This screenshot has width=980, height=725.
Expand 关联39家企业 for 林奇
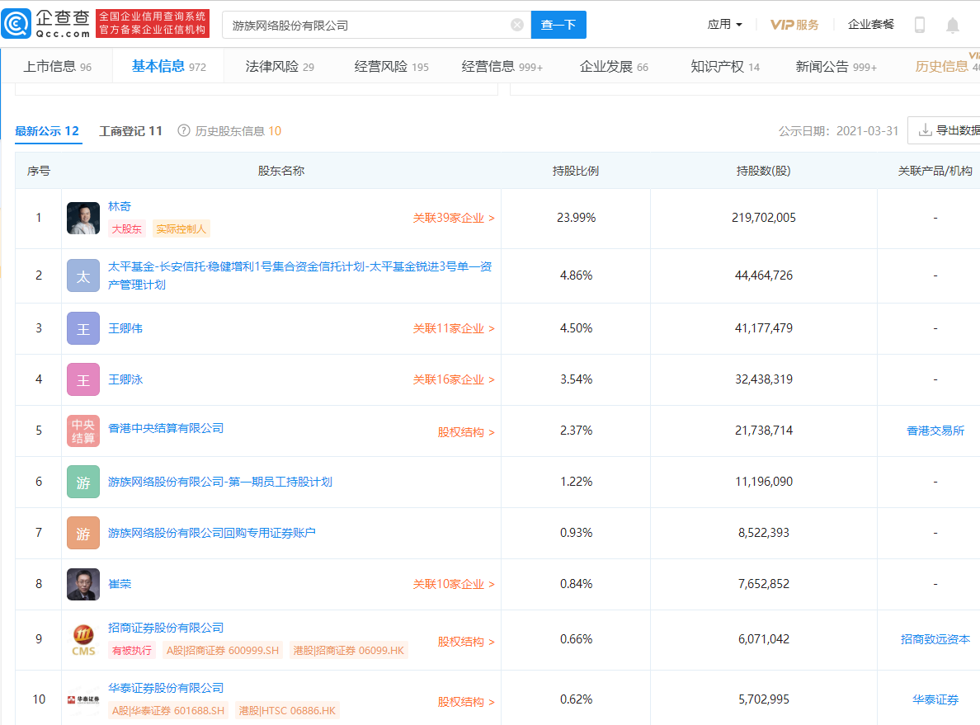coord(454,218)
